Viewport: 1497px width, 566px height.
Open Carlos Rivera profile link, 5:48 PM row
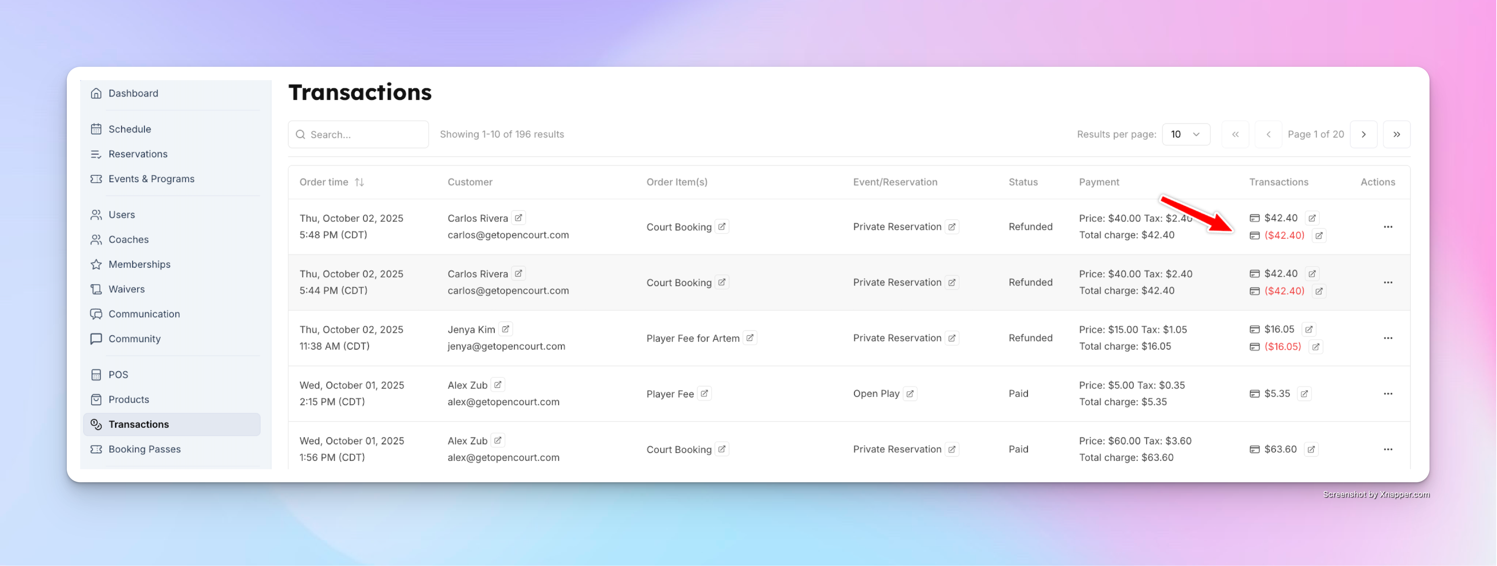point(518,218)
